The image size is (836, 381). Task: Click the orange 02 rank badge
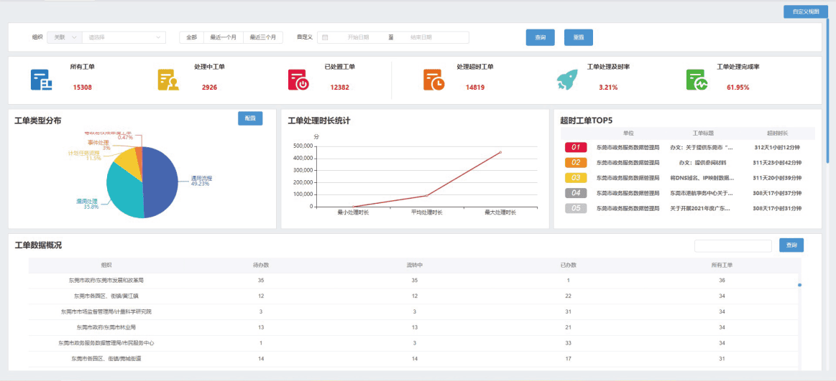pos(575,162)
